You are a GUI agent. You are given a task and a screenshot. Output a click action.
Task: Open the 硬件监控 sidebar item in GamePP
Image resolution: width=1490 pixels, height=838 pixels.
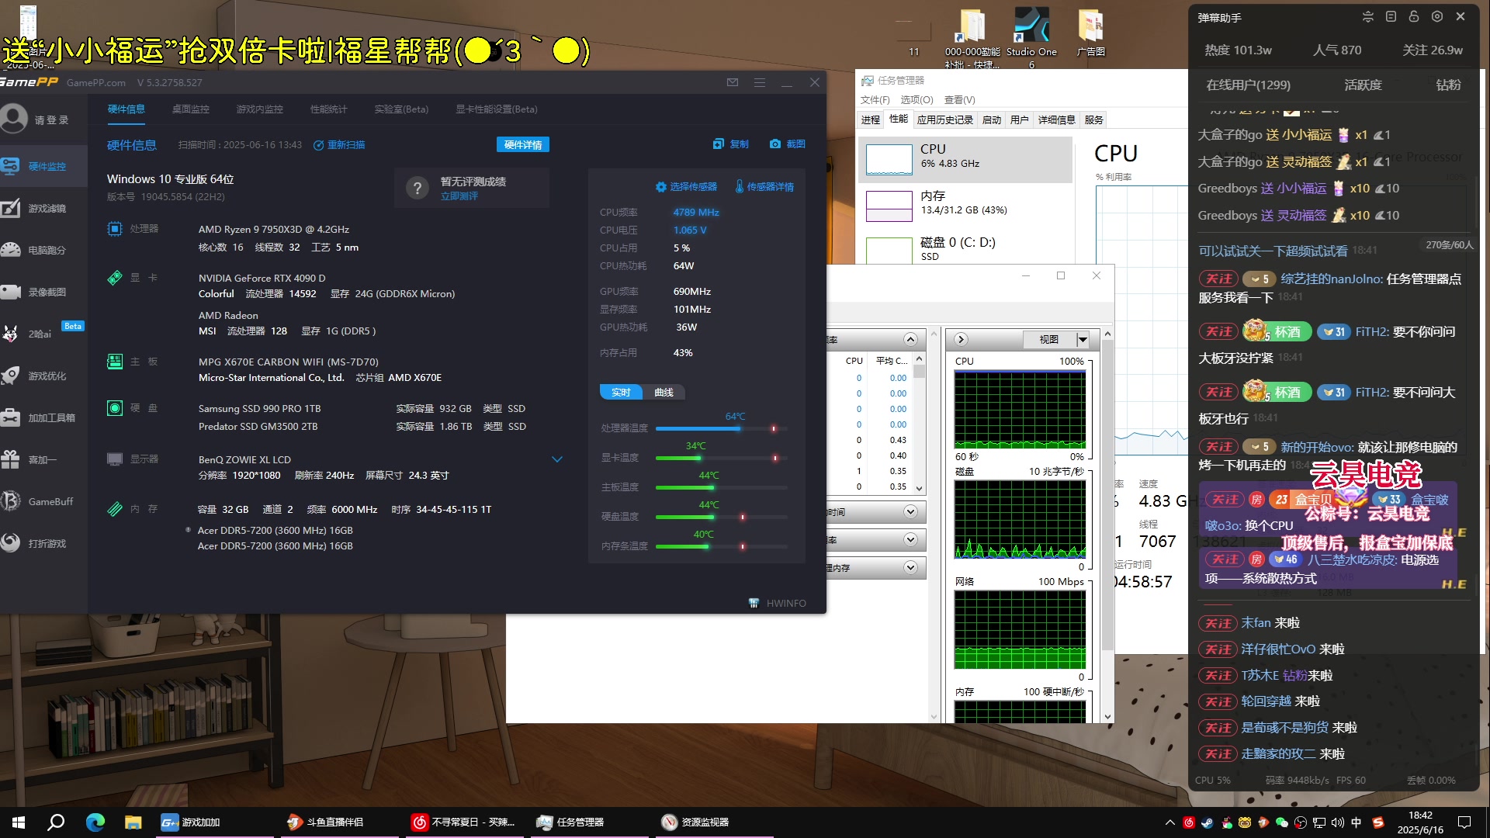point(43,166)
